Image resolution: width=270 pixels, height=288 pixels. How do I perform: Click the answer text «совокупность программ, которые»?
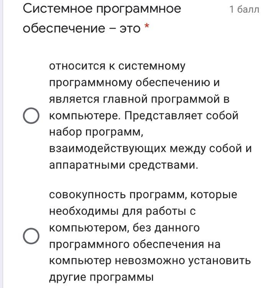(143, 195)
